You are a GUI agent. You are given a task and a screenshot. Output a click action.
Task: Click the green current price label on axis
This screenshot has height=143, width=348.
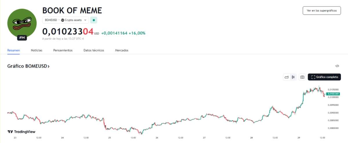coord(333,94)
